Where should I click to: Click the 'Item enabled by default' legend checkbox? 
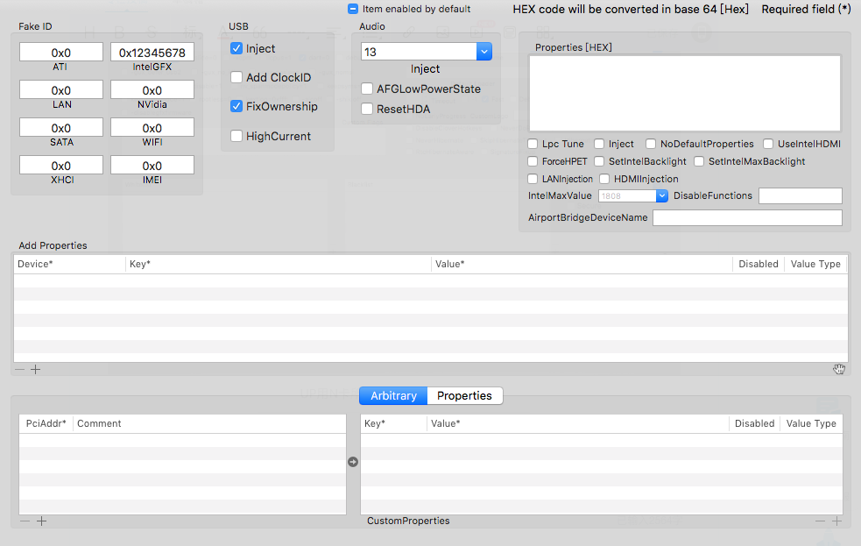[x=353, y=9]
